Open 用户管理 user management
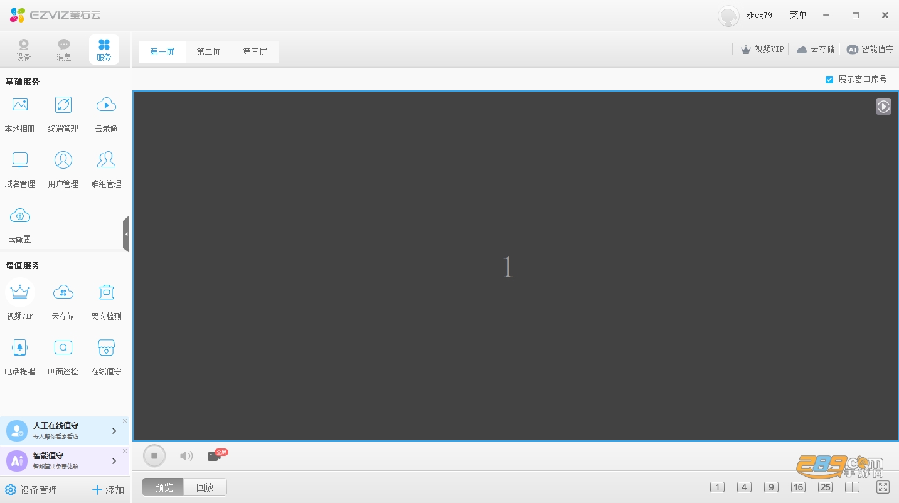The width and height of the screenshot is (899, 503). tap(63, 169)
